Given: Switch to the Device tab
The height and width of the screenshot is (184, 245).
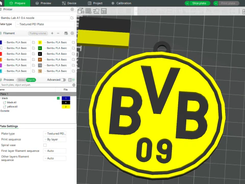Looking at the screenshot, I should pyautogui.click(x=69, y=3).
